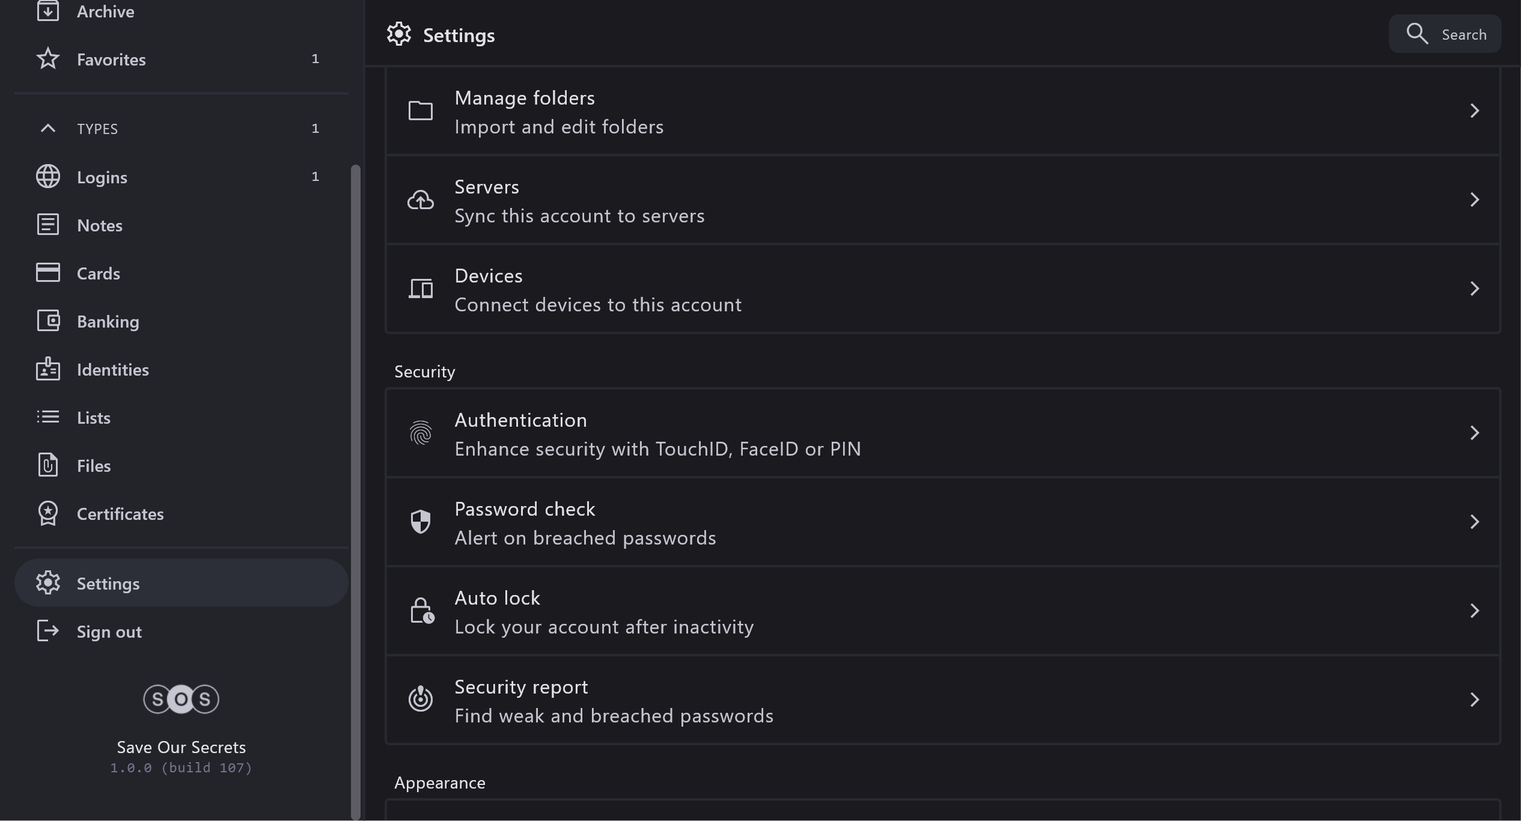Click the Devices icon
Screen dimensions: 1521x821
click(x=421, y=288)
